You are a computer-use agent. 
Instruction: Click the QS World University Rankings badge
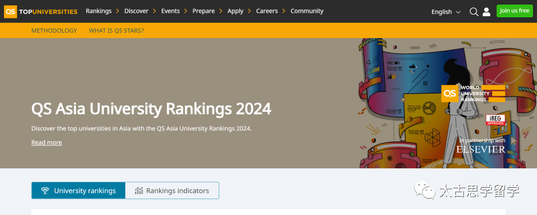473,93
